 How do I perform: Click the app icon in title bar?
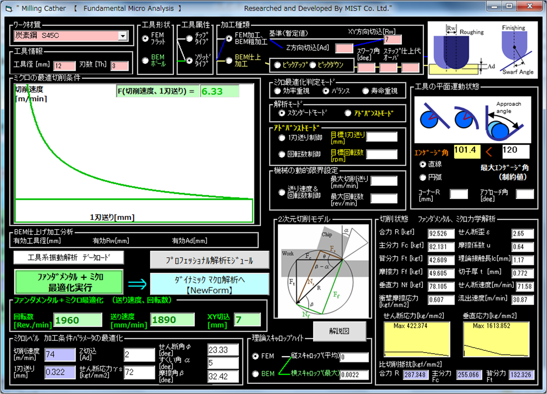pyautogui.click(x=8, y=8)
